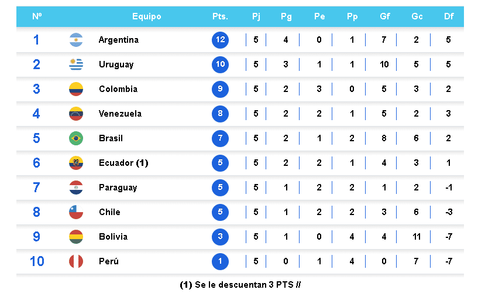Open the Ecuador (1) team name
Screen dimensions: 478x293
[x=123, y=163]
